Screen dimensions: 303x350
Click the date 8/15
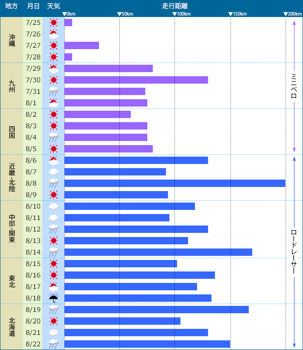click(33, 264)
